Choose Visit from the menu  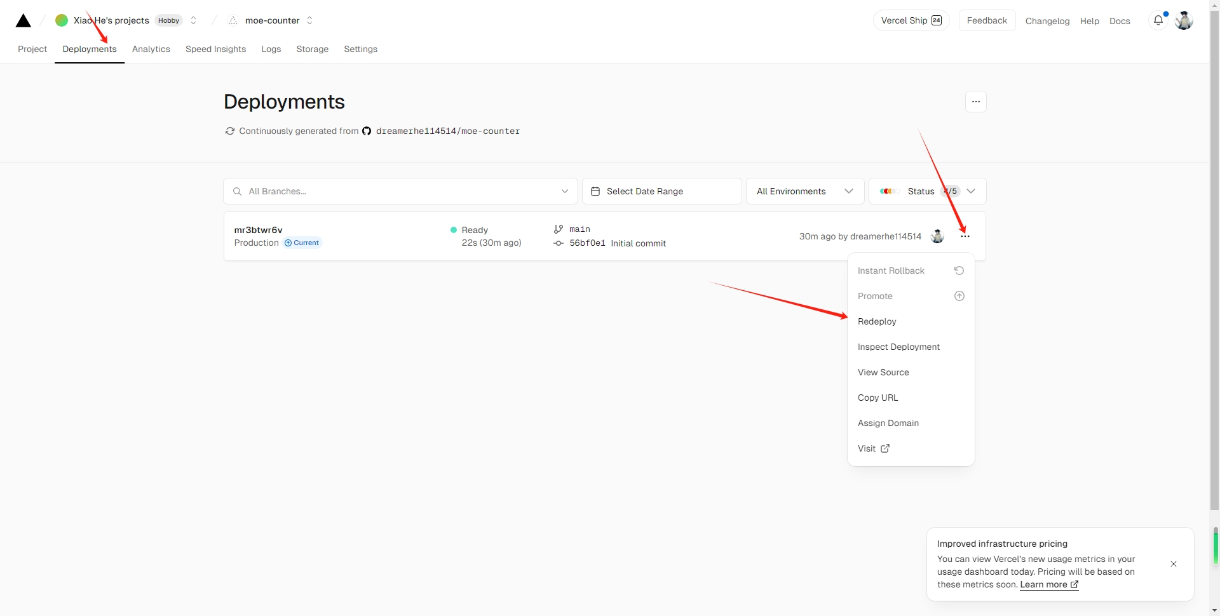click(x=911, y=448)
